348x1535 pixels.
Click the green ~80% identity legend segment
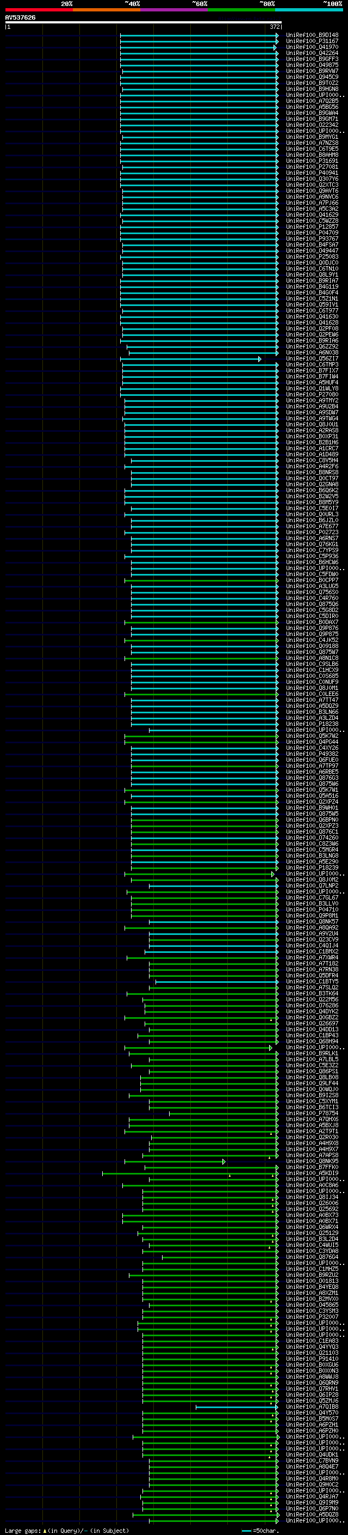[x=241, y=10]
